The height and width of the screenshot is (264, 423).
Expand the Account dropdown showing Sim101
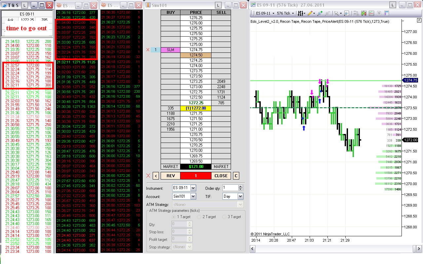pos(193,196)
